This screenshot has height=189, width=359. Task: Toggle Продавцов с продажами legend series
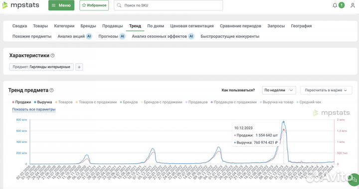pos(233,102)
